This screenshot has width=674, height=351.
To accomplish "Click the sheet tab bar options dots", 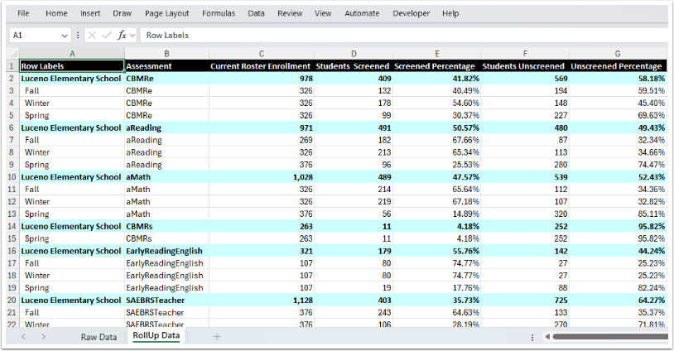I will point(532,337).
